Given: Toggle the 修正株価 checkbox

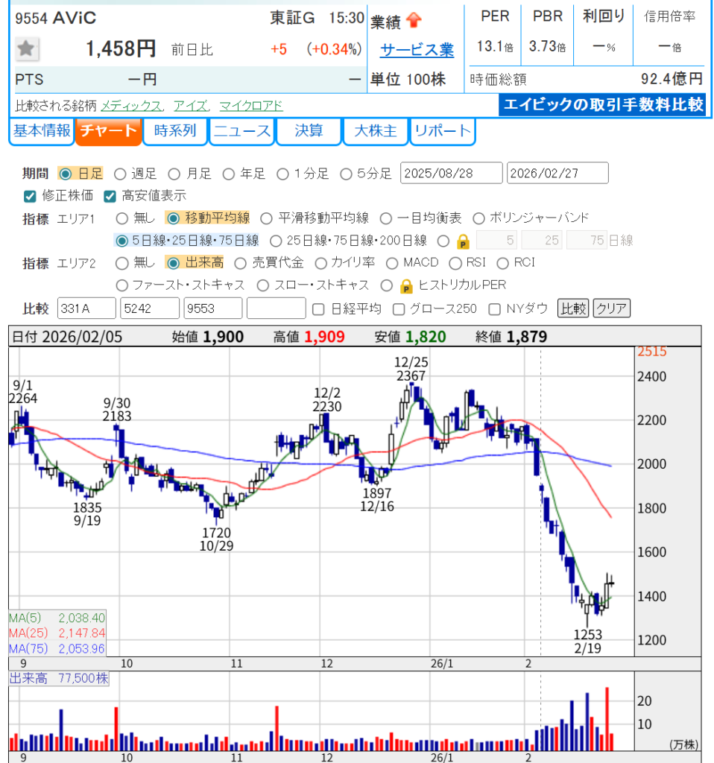Looking at the screenshot, I should click(x=30, y=196).
